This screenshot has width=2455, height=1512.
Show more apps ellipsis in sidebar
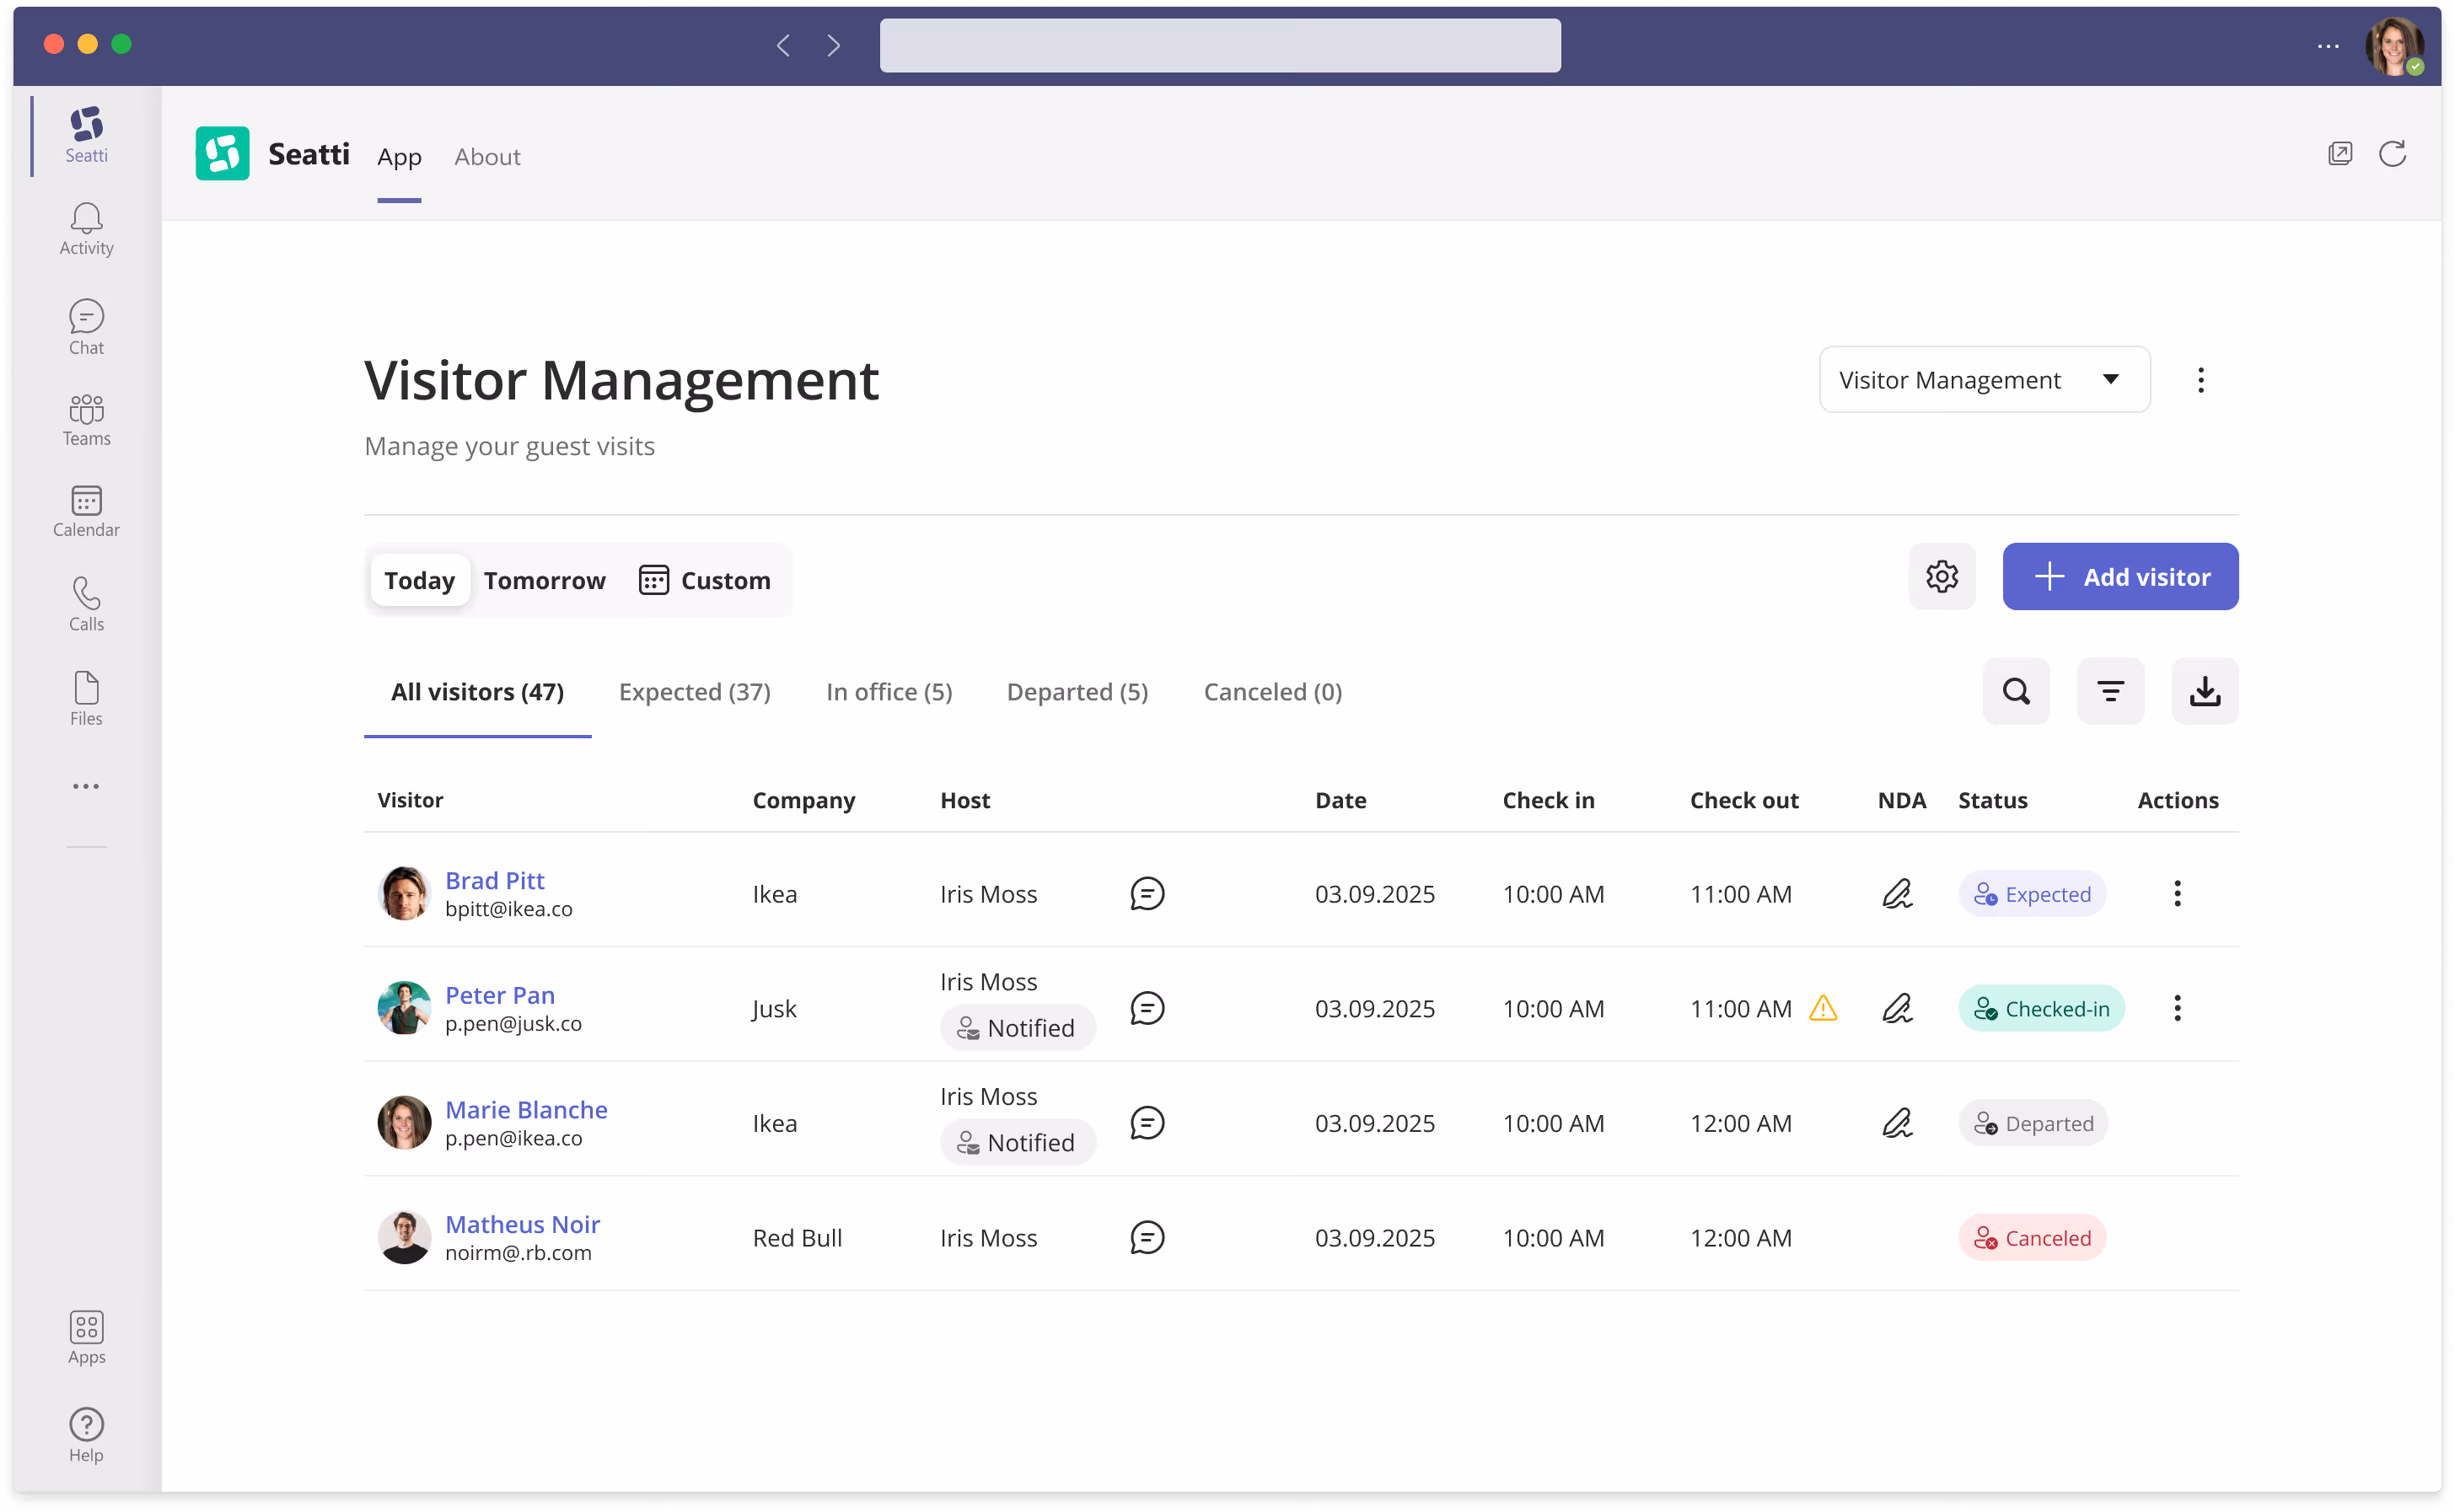point(86,786)
